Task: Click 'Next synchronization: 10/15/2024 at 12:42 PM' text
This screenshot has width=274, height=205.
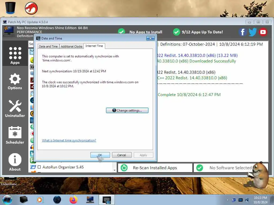Action: coord(74,71)
